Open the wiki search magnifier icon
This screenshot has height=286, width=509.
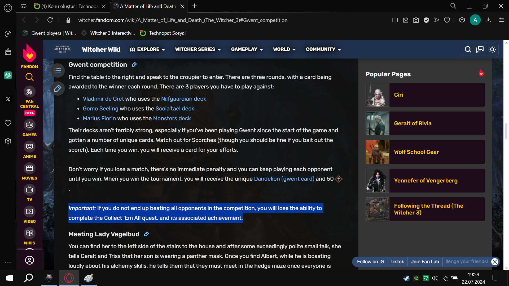pyautogui.click(x=468, y=50)
